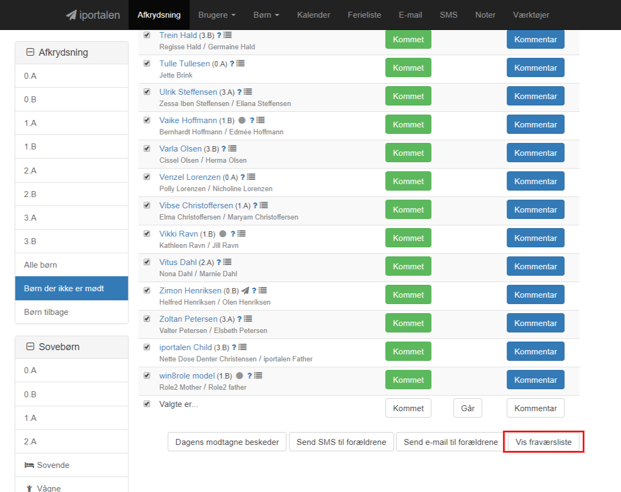Uncheck the checkbox for Trein Hald
Viewport: 621px width, 492px height.
point(147,35)
